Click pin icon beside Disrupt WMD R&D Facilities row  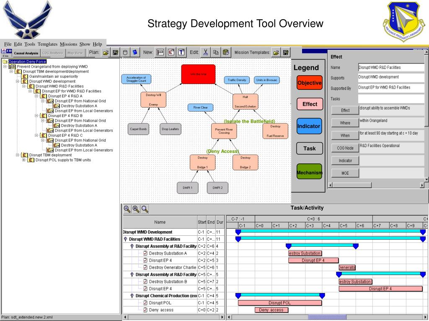coord(125,239)
